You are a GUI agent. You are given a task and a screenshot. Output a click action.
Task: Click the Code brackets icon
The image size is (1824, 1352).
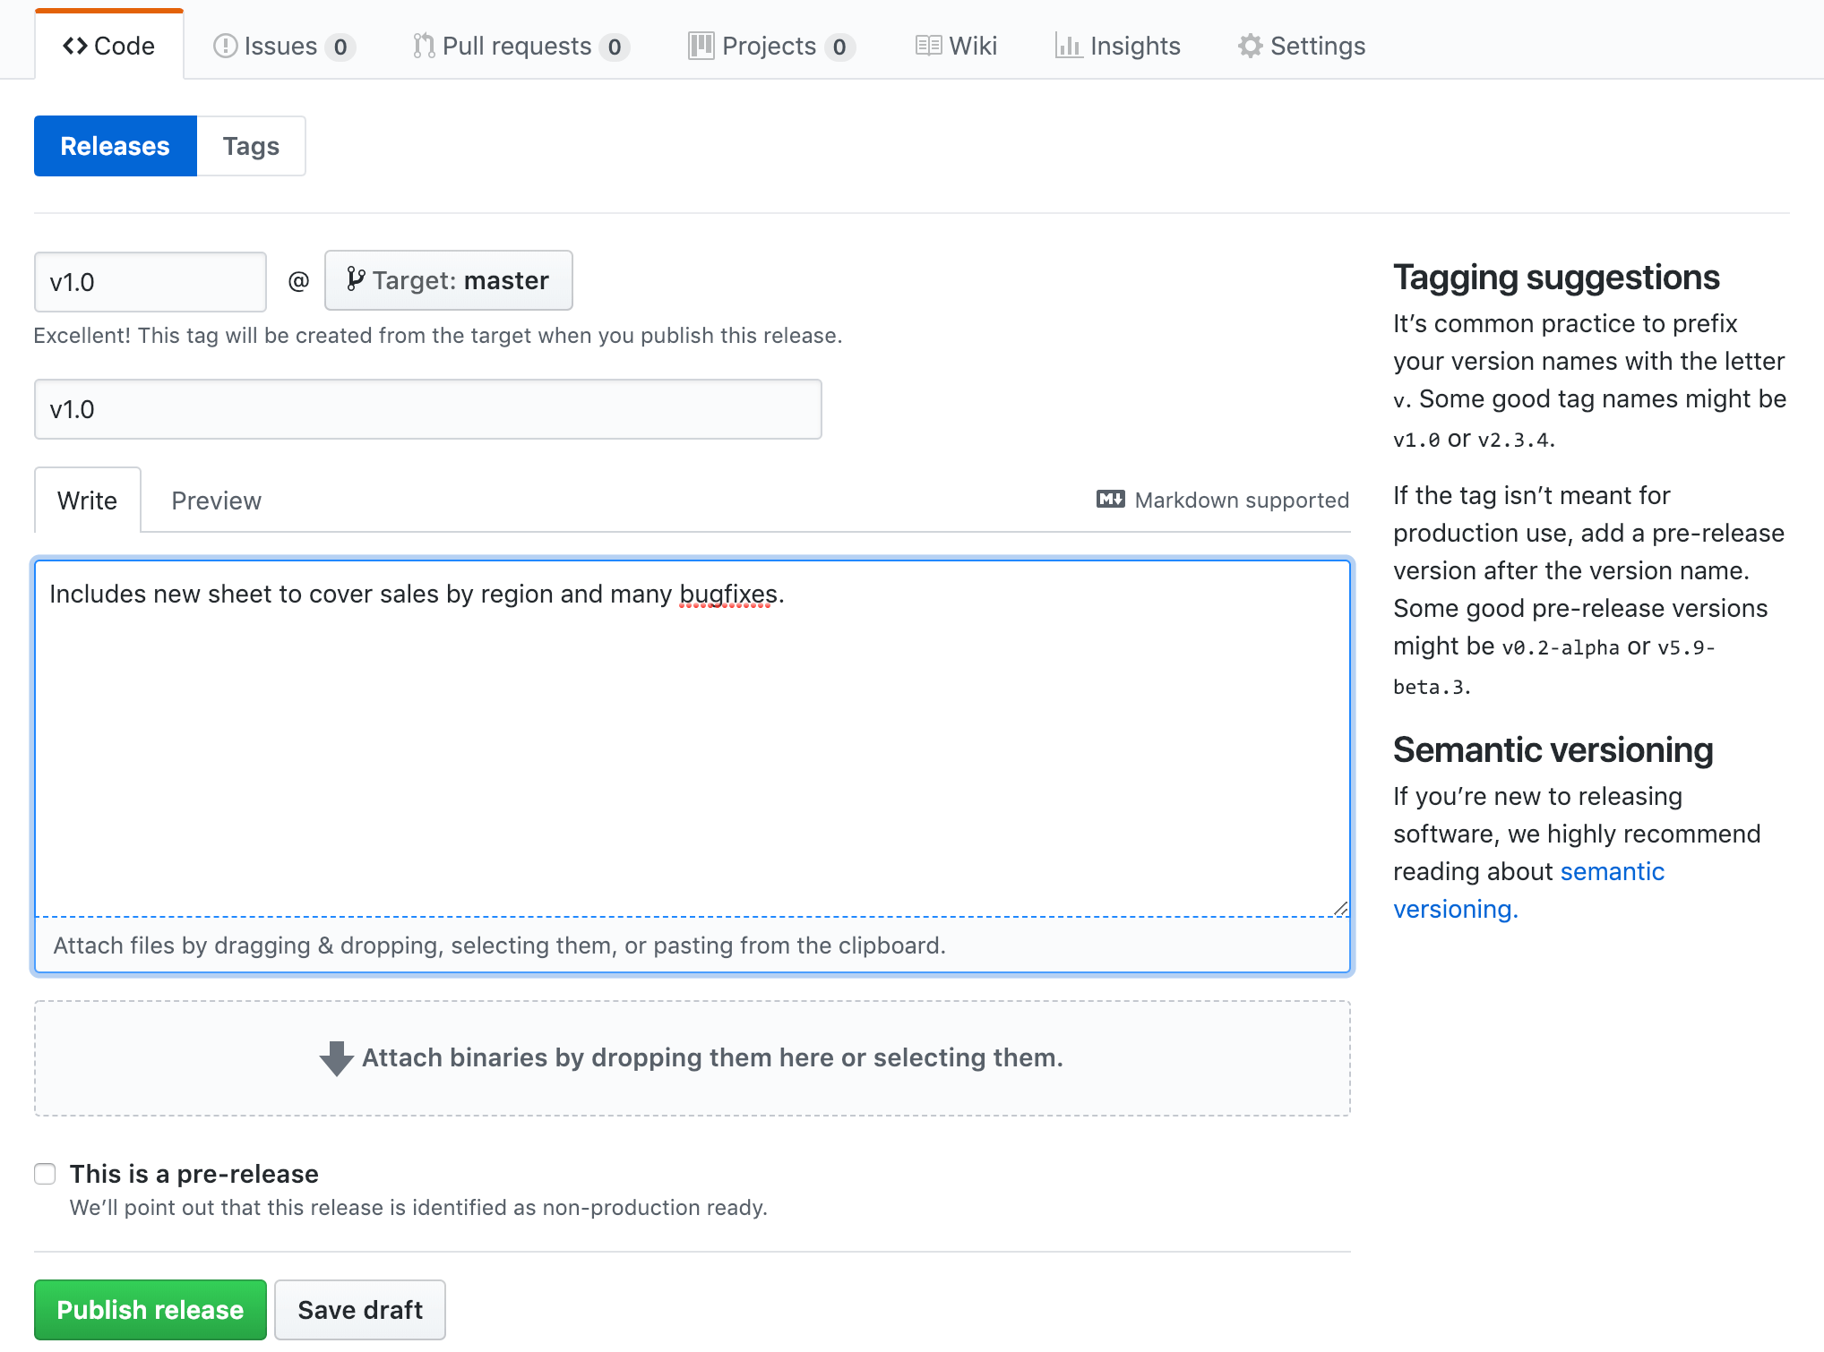coord(74,46)
